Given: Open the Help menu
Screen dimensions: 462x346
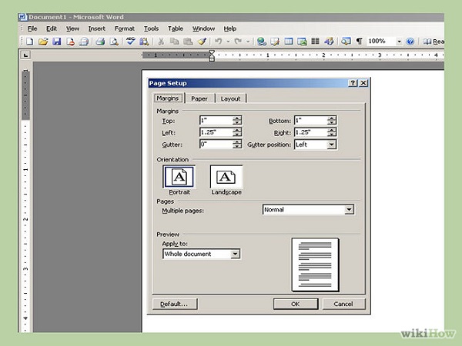Looking at the screenshot, I should point(229,28).
